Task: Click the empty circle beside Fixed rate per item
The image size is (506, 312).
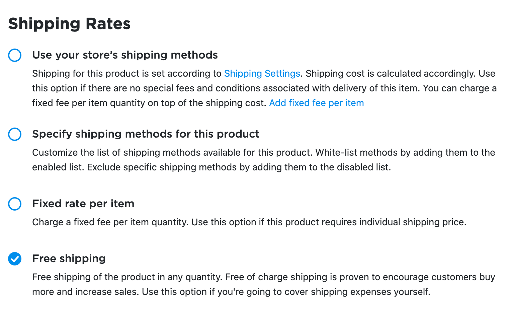Action: pos(15,204)
